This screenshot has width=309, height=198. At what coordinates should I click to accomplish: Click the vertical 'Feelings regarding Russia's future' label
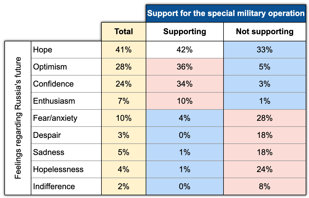point(18,118)
